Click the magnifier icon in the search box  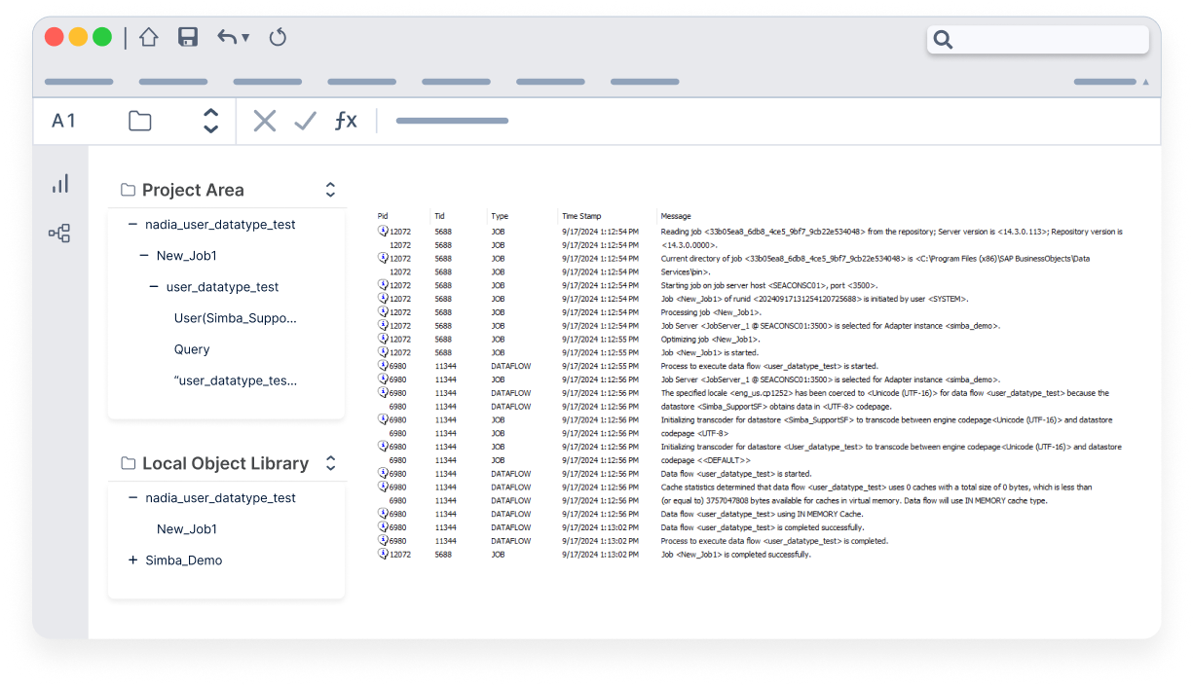click(942, 40)
